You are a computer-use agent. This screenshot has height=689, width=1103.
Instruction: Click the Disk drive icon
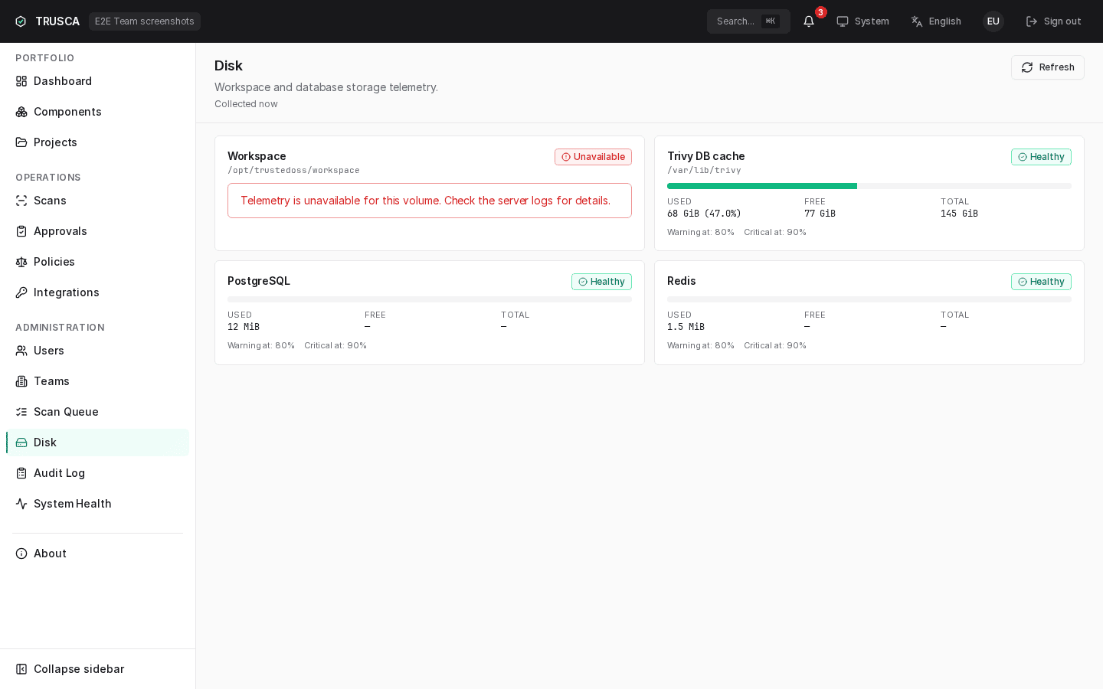coord(21,442)
